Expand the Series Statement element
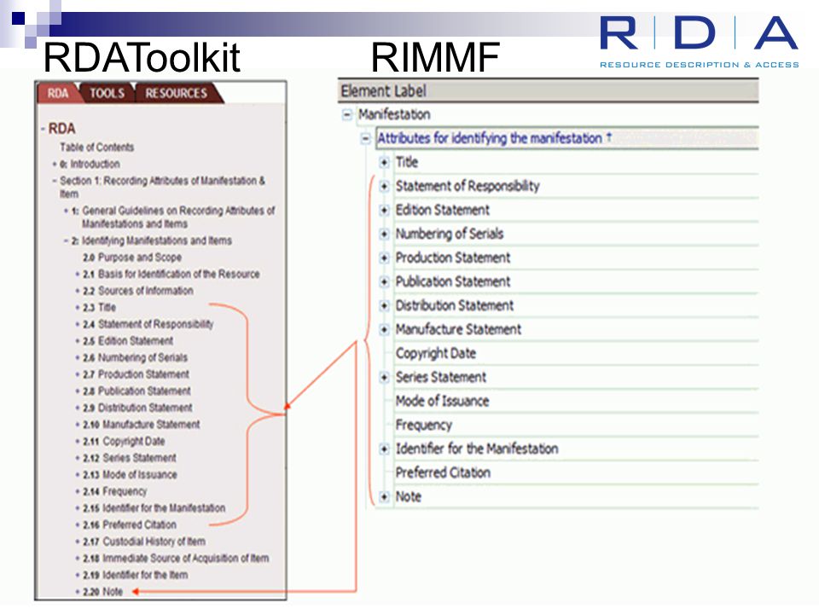The height and width of the screenshot is (614, 819). point(384,378)
